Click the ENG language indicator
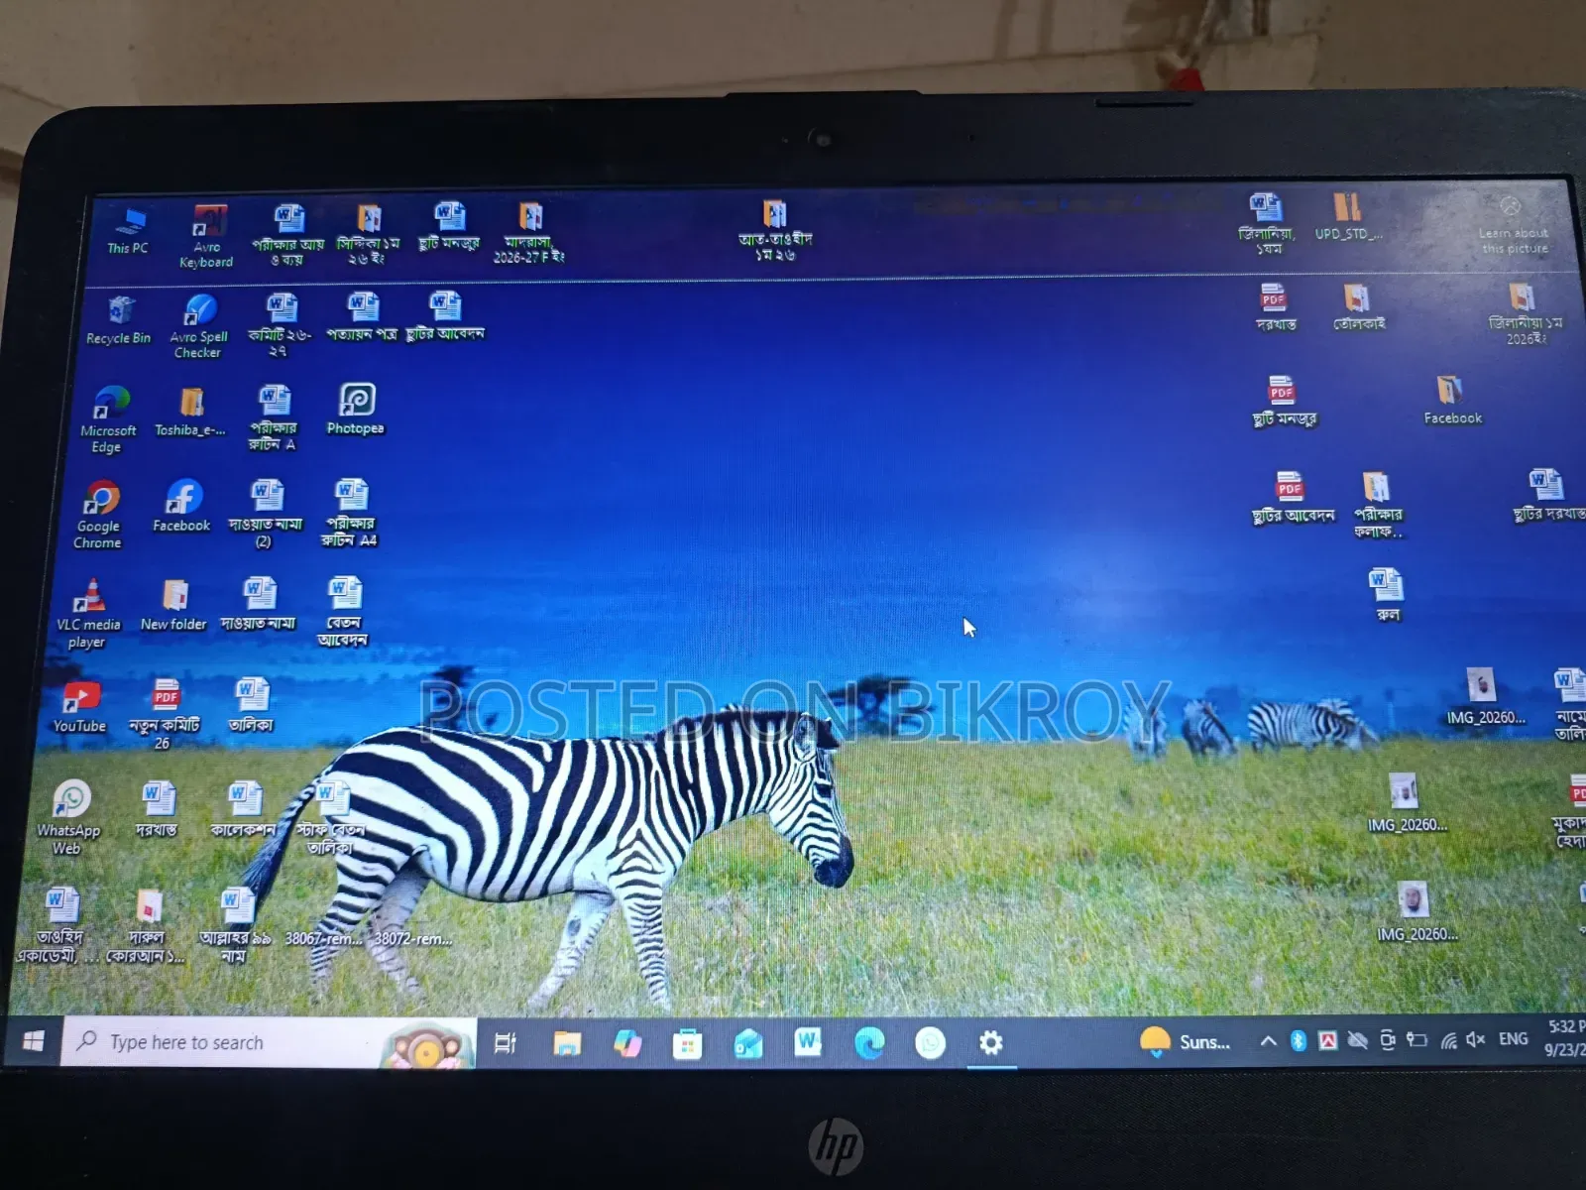The height and width of the screenshot is (1190, 1586). click(x=1513, y=1038)
